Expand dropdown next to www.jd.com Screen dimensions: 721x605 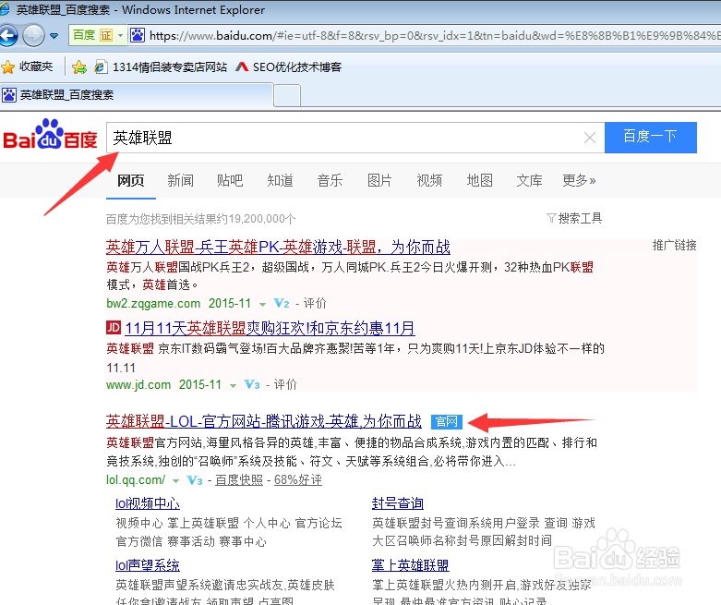tap(234, 385)
